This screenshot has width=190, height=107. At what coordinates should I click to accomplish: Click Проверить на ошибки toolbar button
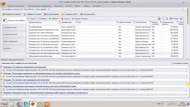click(12, 14)
